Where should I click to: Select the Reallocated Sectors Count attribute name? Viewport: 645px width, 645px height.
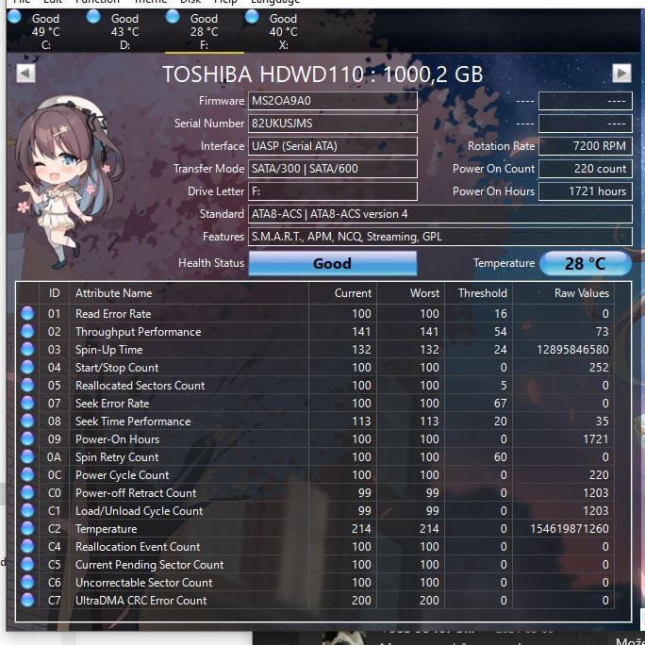140,386
